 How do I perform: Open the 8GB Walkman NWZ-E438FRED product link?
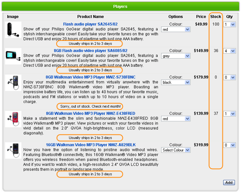pos(91,113)
